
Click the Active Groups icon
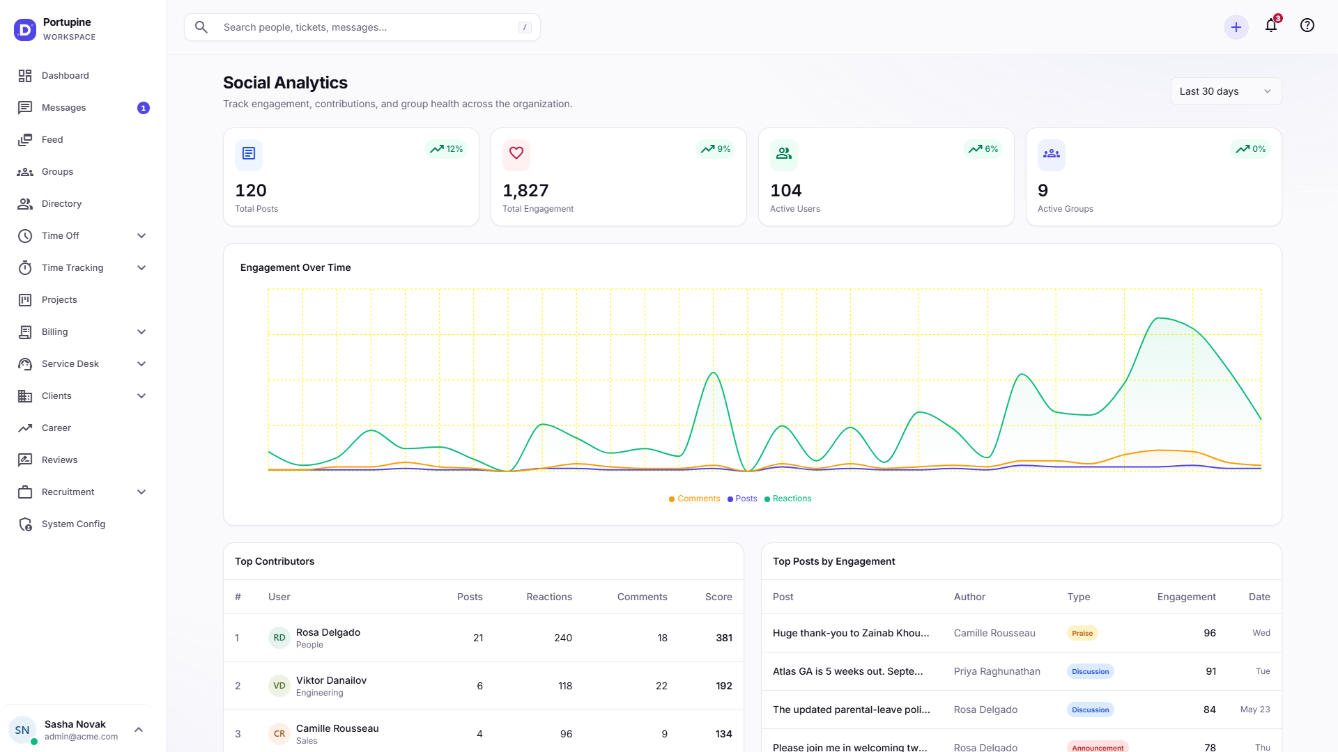(x=1052, y=153)
